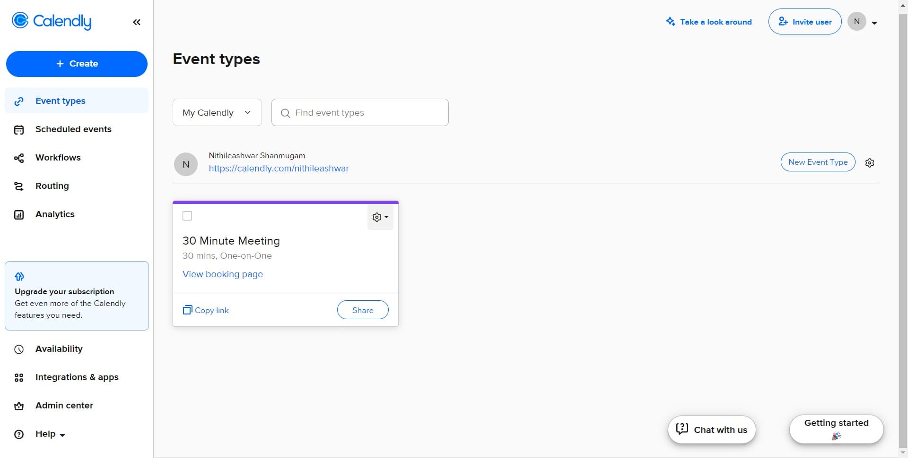The image size is (908, 458).
Task: Click the Availability clock icon
Action: coord(19,349)
